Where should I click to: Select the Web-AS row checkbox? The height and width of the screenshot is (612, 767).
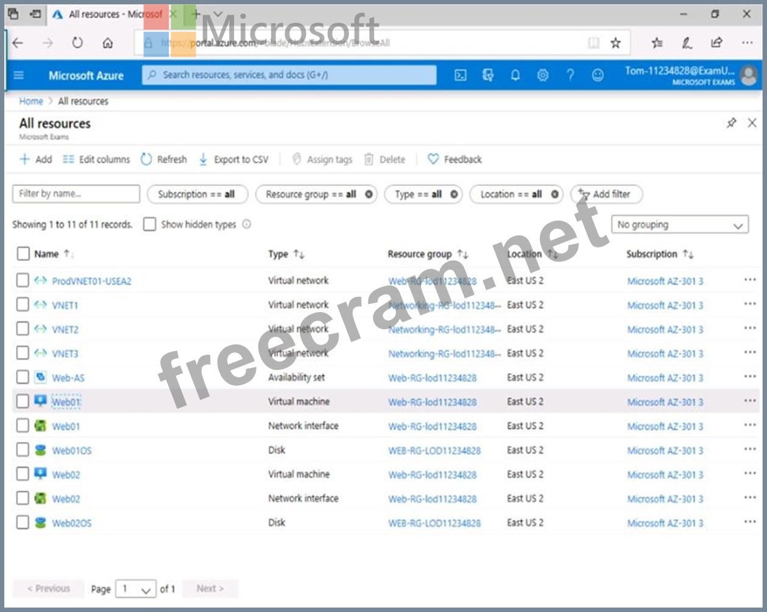pyautogui.click(x=23, y=377)
